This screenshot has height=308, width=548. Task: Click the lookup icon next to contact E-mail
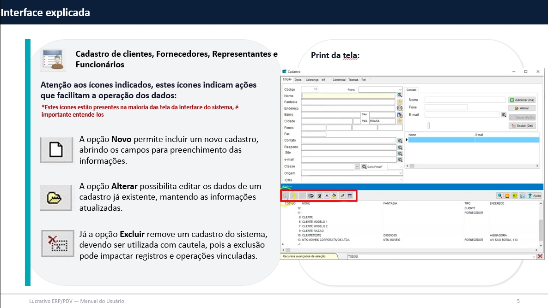(504, 114)
